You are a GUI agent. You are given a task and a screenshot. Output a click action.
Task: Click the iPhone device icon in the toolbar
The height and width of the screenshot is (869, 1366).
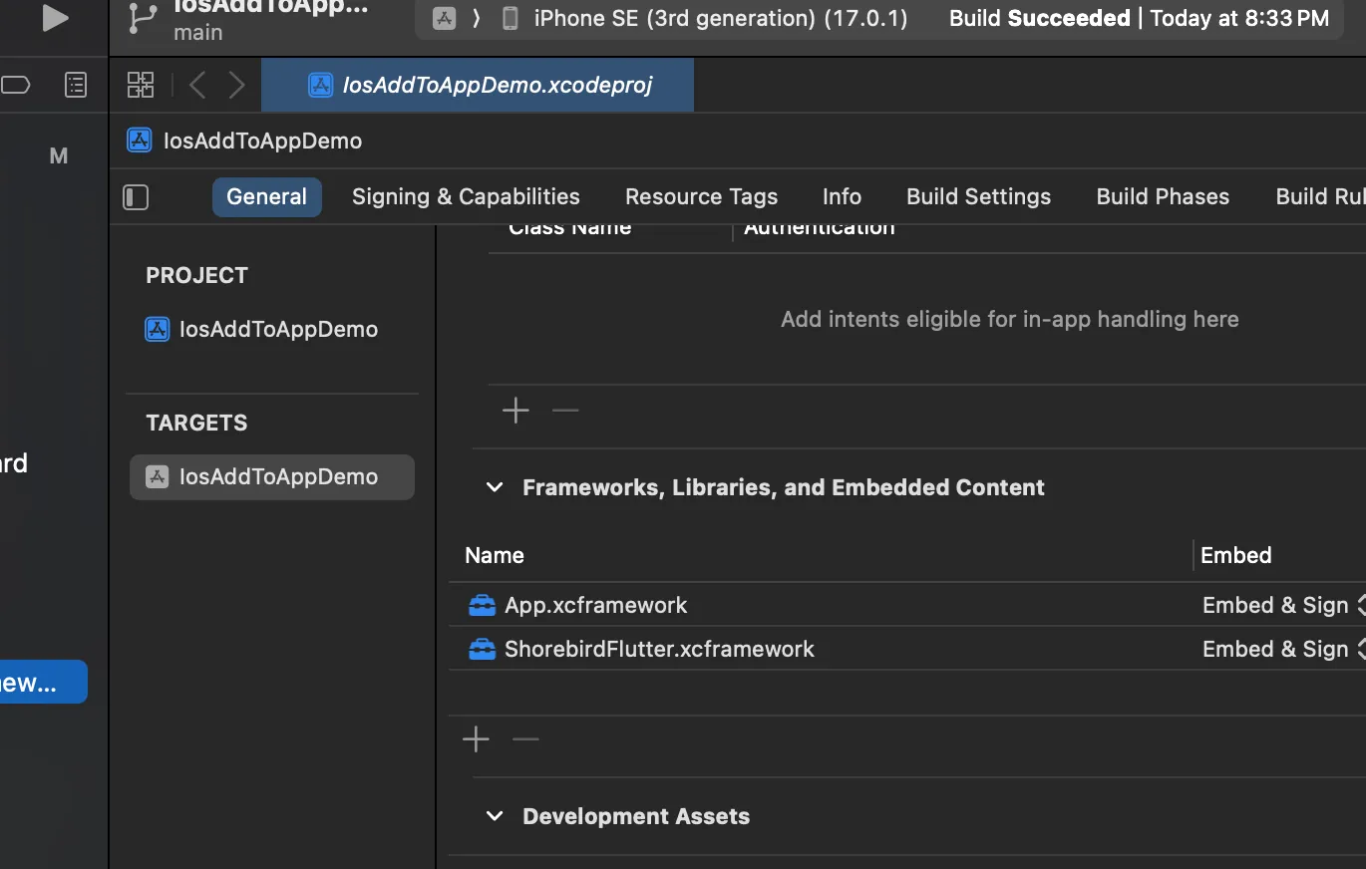point(510,17)
